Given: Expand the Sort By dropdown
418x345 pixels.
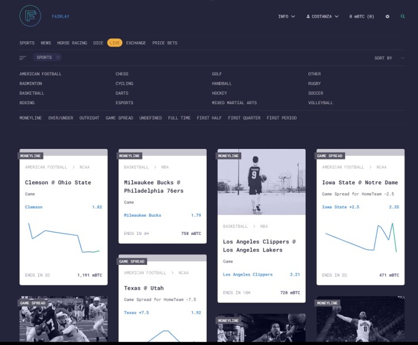Looking at the screenshot, I should (x=389, y=58).
